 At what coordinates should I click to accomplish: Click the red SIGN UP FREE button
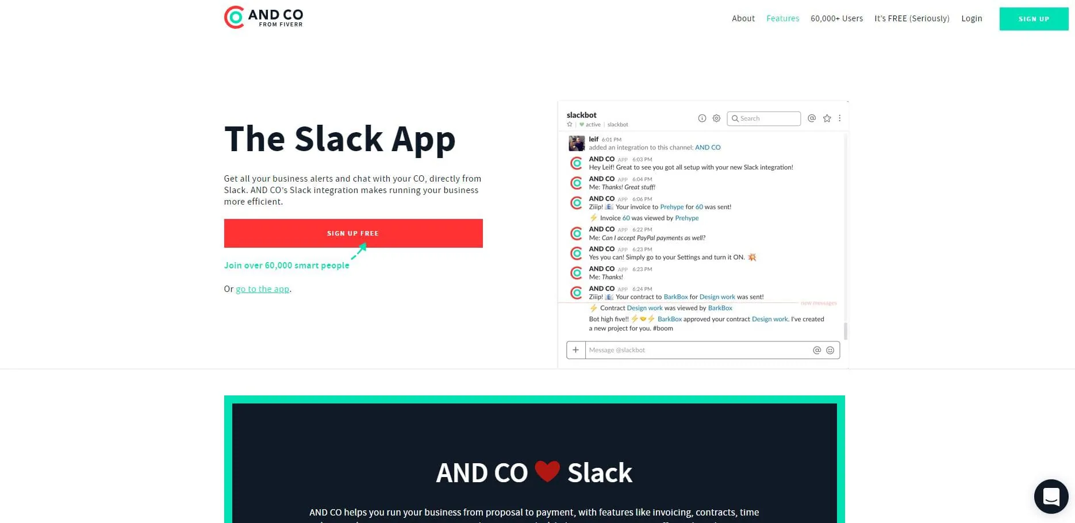(353, 233)
